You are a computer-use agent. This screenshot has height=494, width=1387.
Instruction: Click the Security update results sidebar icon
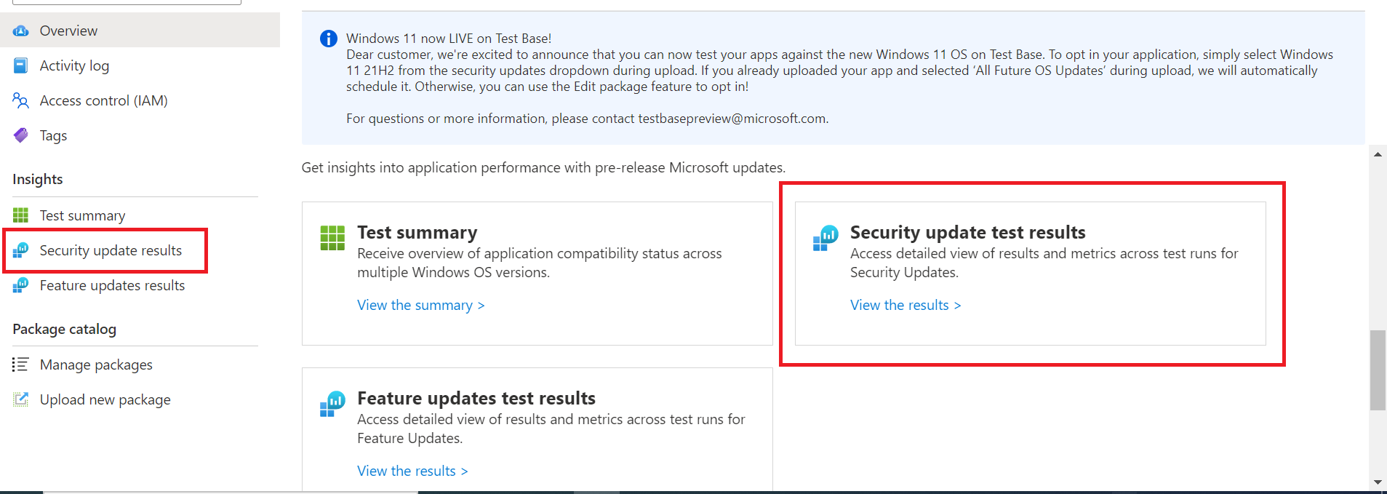[x=21, y=250]
